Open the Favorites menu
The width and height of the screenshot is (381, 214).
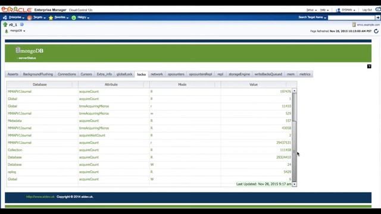(61, 17)
